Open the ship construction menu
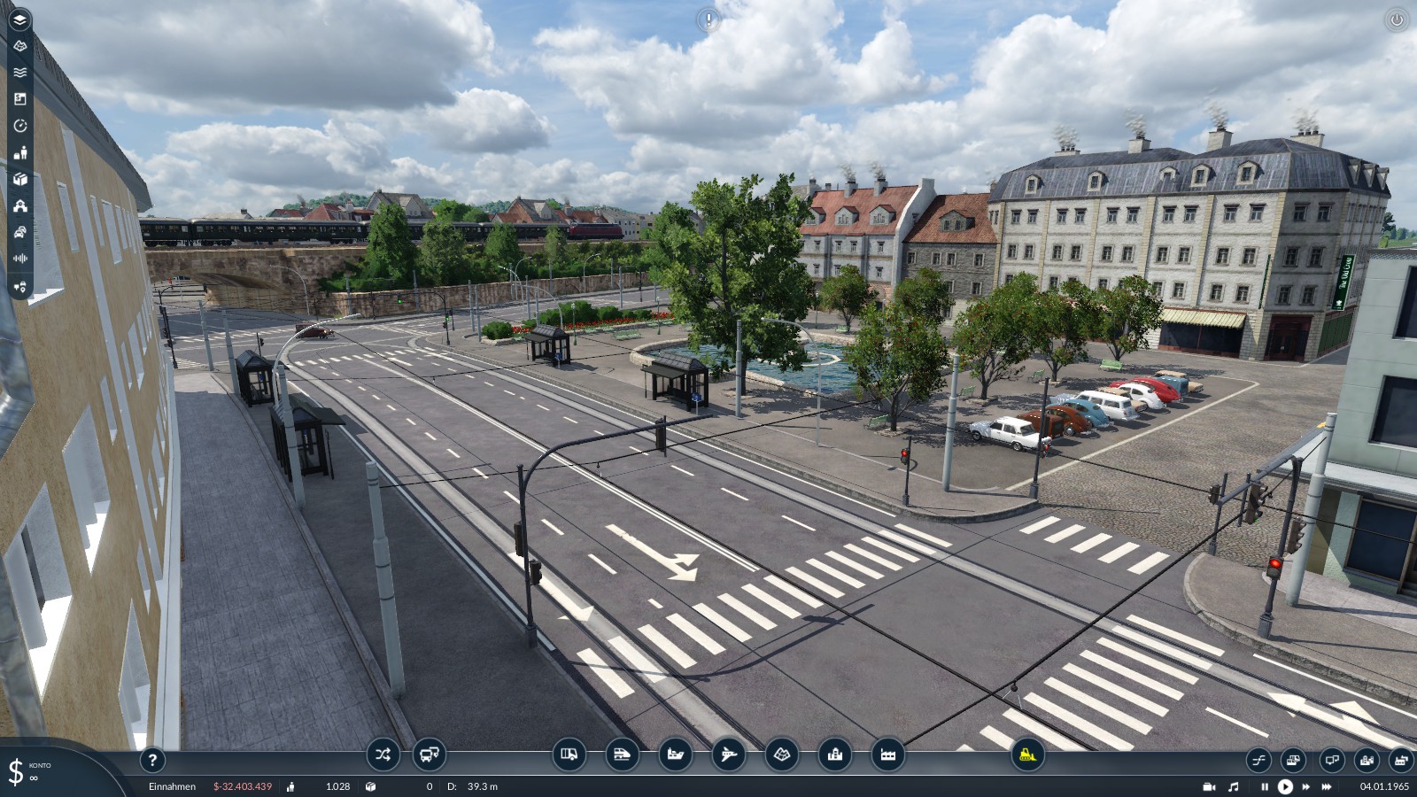 (676, 755)
